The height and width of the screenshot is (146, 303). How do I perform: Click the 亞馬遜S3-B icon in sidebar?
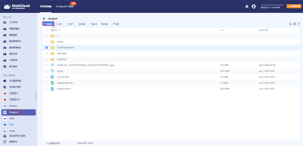(5, 99)
